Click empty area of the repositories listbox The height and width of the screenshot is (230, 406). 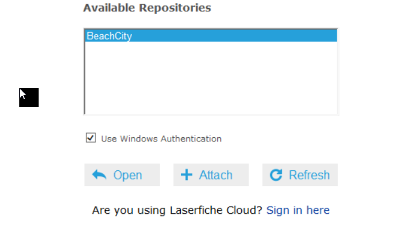point(211,78)
